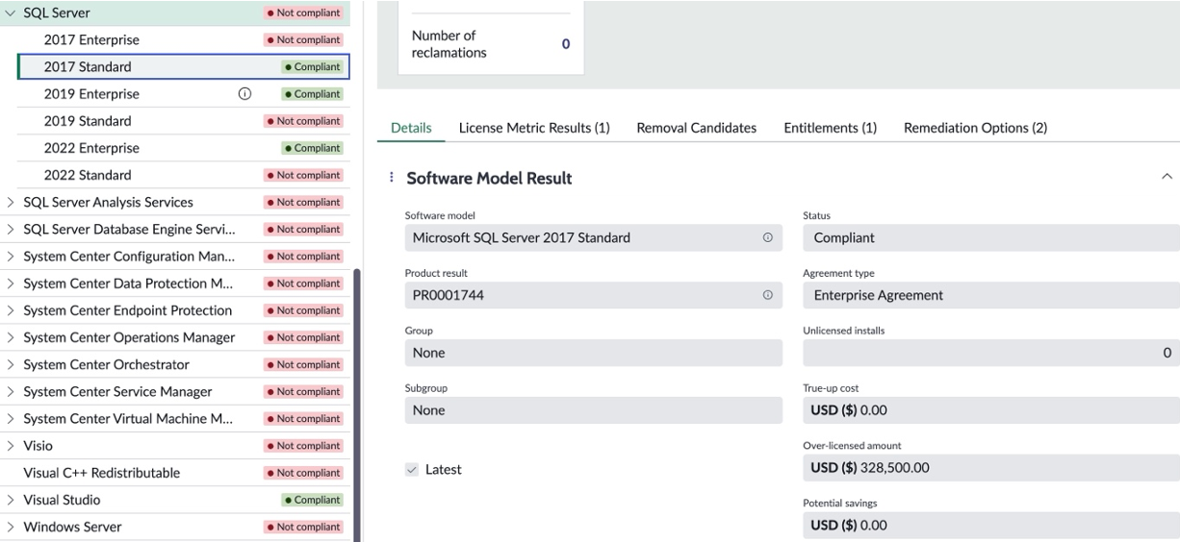This screenshot has height=542, width=1180.
Task: Expand System Center Endpoint Protection node
Action: point(11,310)
